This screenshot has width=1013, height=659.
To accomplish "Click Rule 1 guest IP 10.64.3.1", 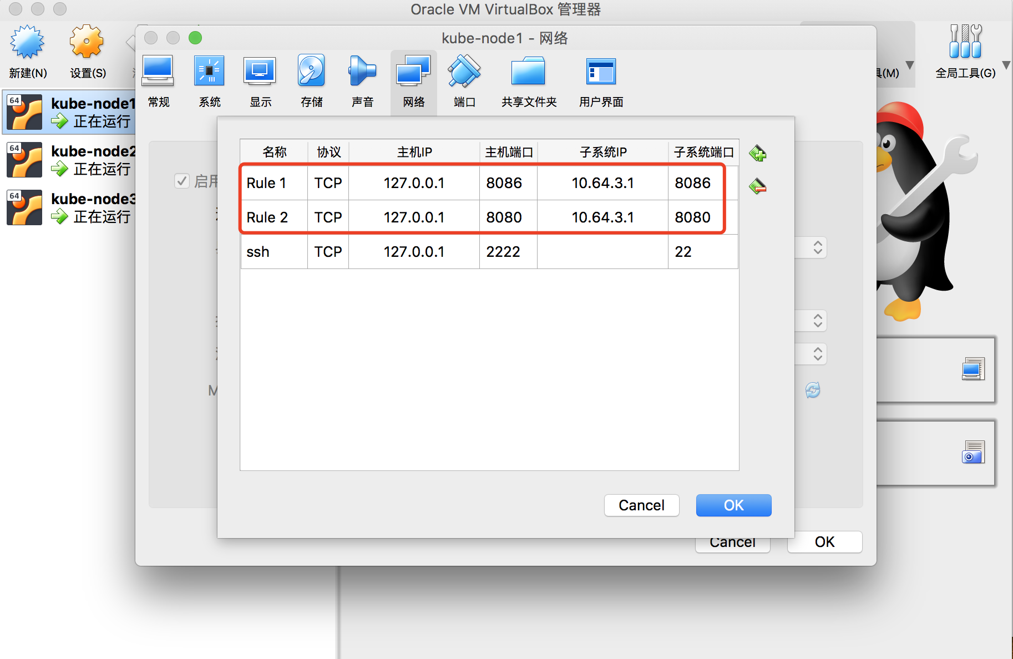I will (602, 183).
